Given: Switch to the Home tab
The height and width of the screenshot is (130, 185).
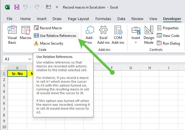Looking at the screenshot, I should (x=25, y=19).
